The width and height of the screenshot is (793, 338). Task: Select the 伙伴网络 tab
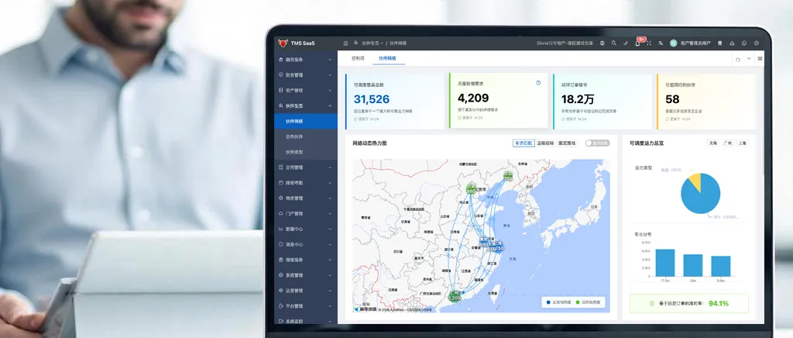tap(387, 58)
